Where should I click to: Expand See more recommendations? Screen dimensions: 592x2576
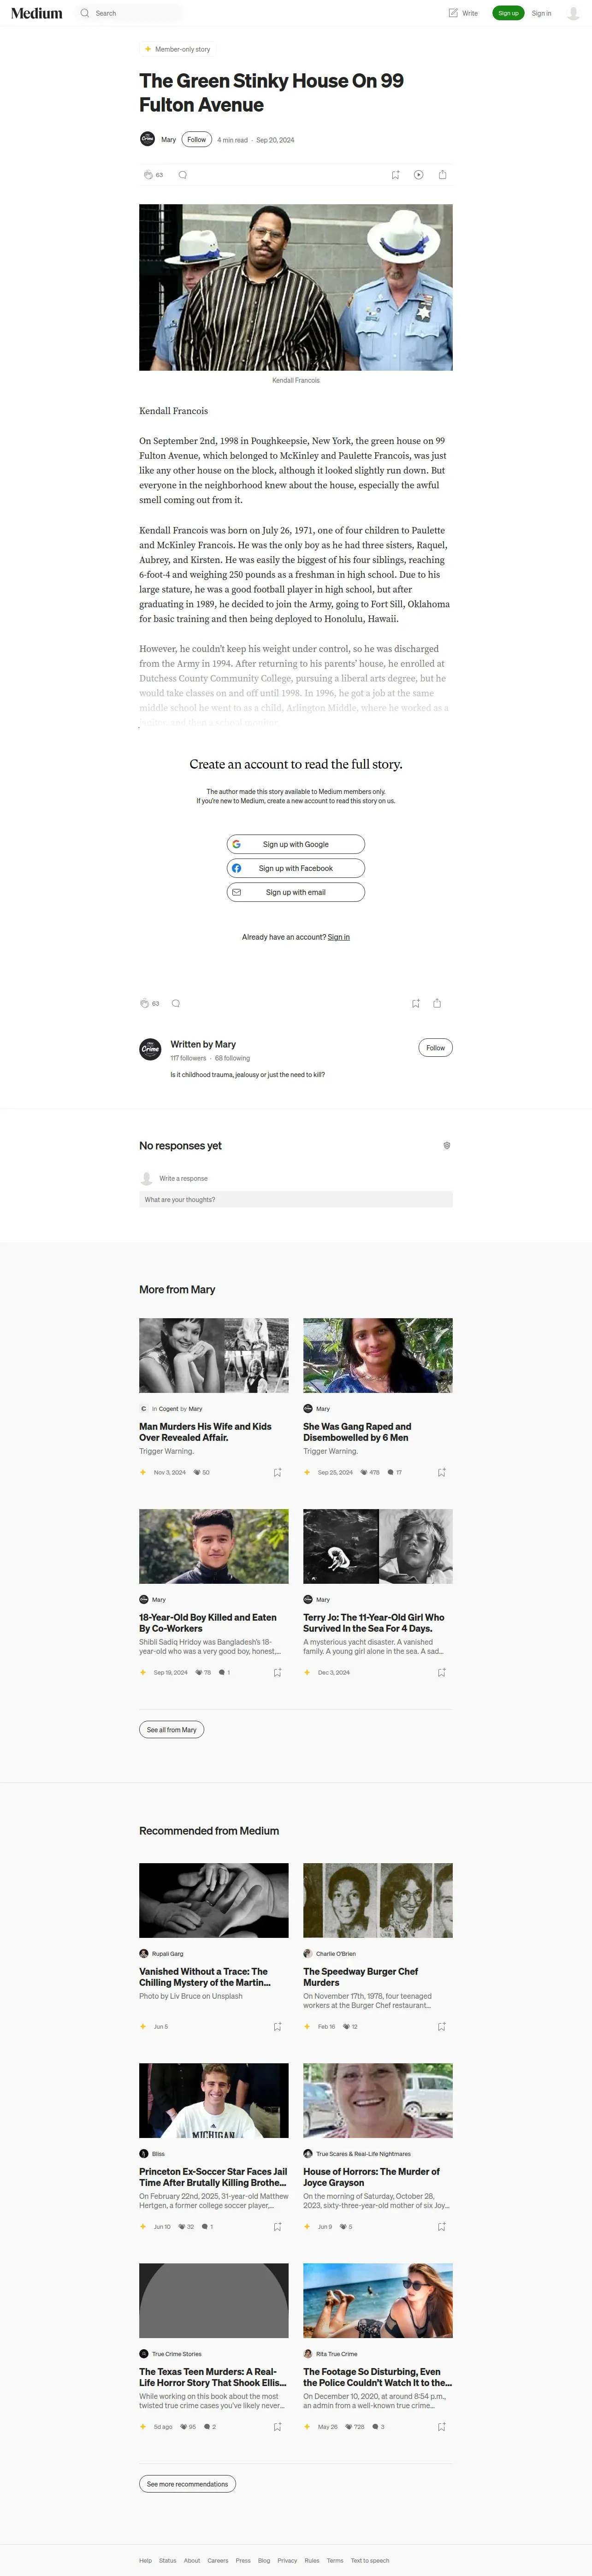(x=187, y=2484)
